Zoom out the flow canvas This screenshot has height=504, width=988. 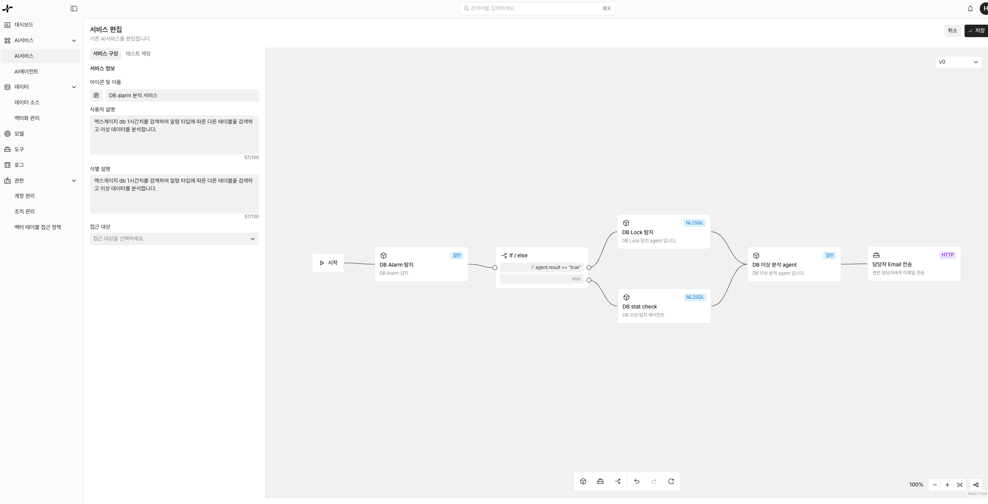tap(934, 485)
